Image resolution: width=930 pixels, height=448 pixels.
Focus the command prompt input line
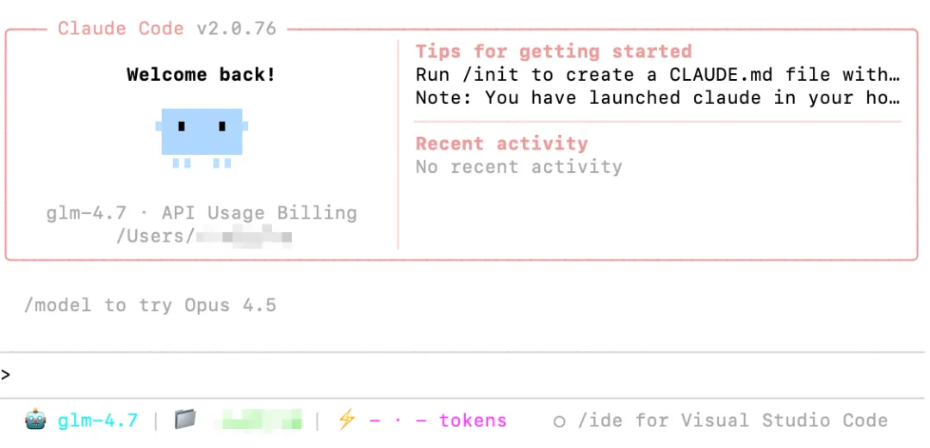465,375
